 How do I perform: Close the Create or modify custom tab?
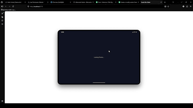tap(138, 2)
